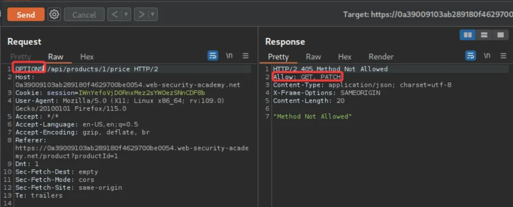Viewport: 513px width, 207px height.
Task: Open the Response panel hamburger menu
Action: [x=503, y=56]
